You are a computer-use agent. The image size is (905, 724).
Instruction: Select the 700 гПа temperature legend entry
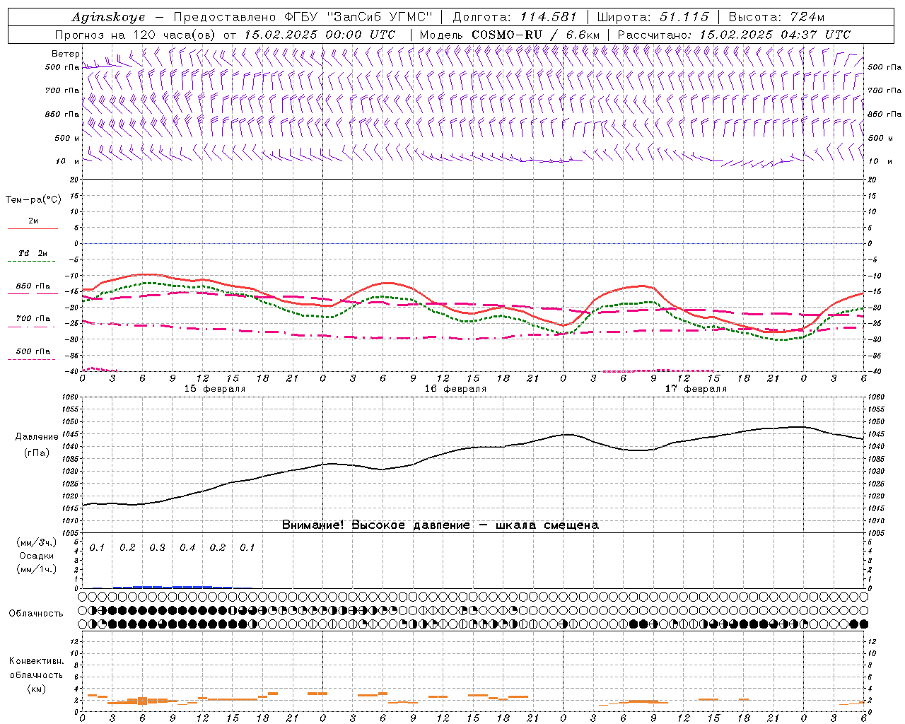click(33, 319)
